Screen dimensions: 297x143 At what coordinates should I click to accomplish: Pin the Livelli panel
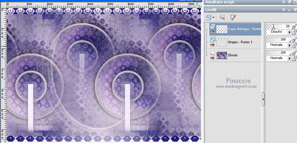(284, 10)
